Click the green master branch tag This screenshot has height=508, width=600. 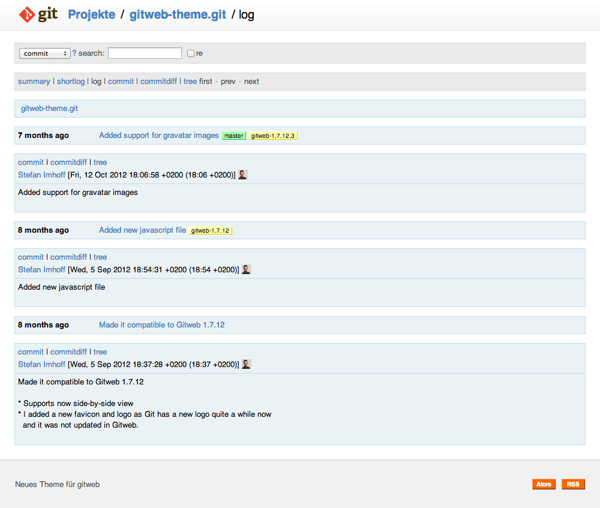[234, 136]
